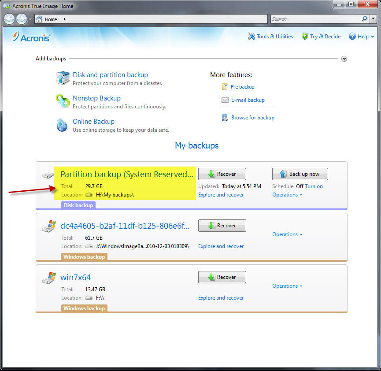Expand the Help dropdown arrow
The image size is (381, 371).
pos(373,37)
